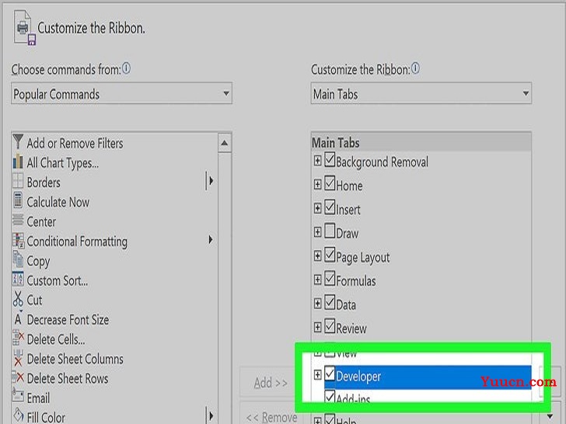The width and height of the screenshot is (566, 424).
Task: Click the Borders grid icon
Action: 18,182
